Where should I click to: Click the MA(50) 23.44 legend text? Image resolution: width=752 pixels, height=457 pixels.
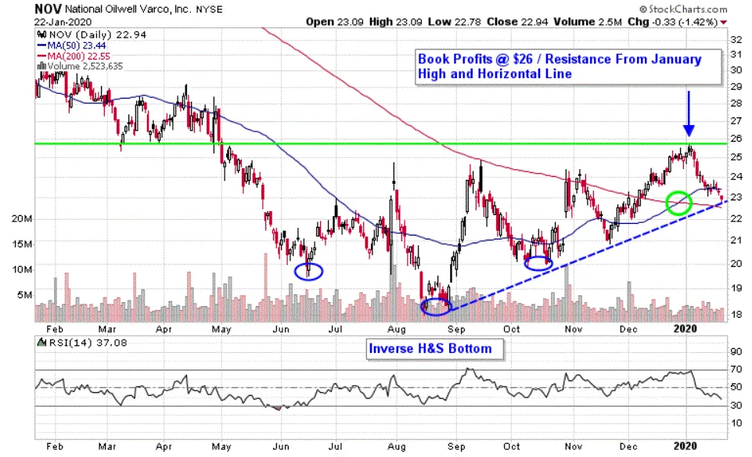(76, 45)
